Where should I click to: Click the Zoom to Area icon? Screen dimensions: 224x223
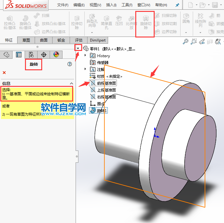coord(194,42)
